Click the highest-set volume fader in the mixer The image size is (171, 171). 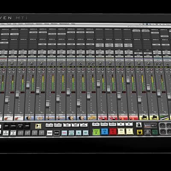click(128, 80)
